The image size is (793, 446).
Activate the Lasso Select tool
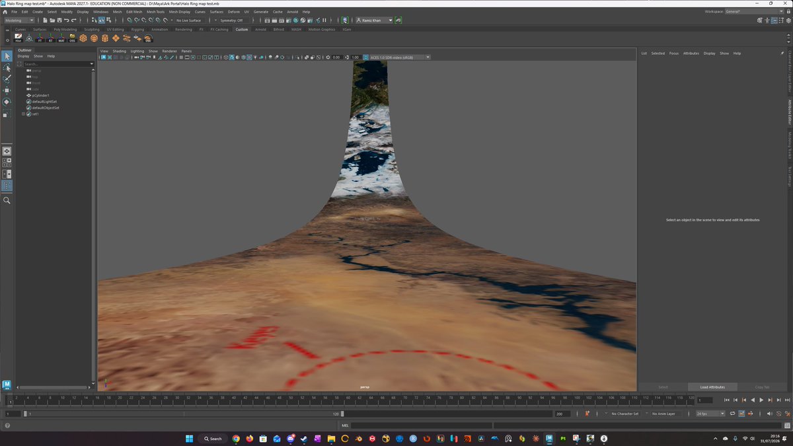point(7,67)
